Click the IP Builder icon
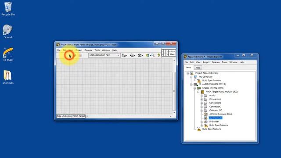 coord(206,122)
